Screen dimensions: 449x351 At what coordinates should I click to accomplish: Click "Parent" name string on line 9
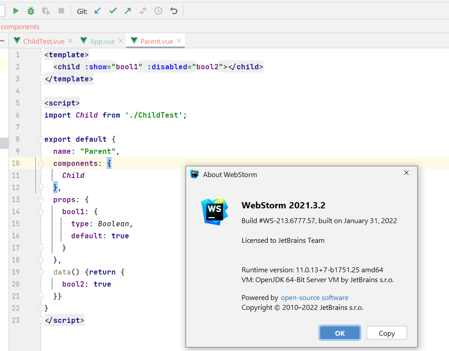pos(97,152)
